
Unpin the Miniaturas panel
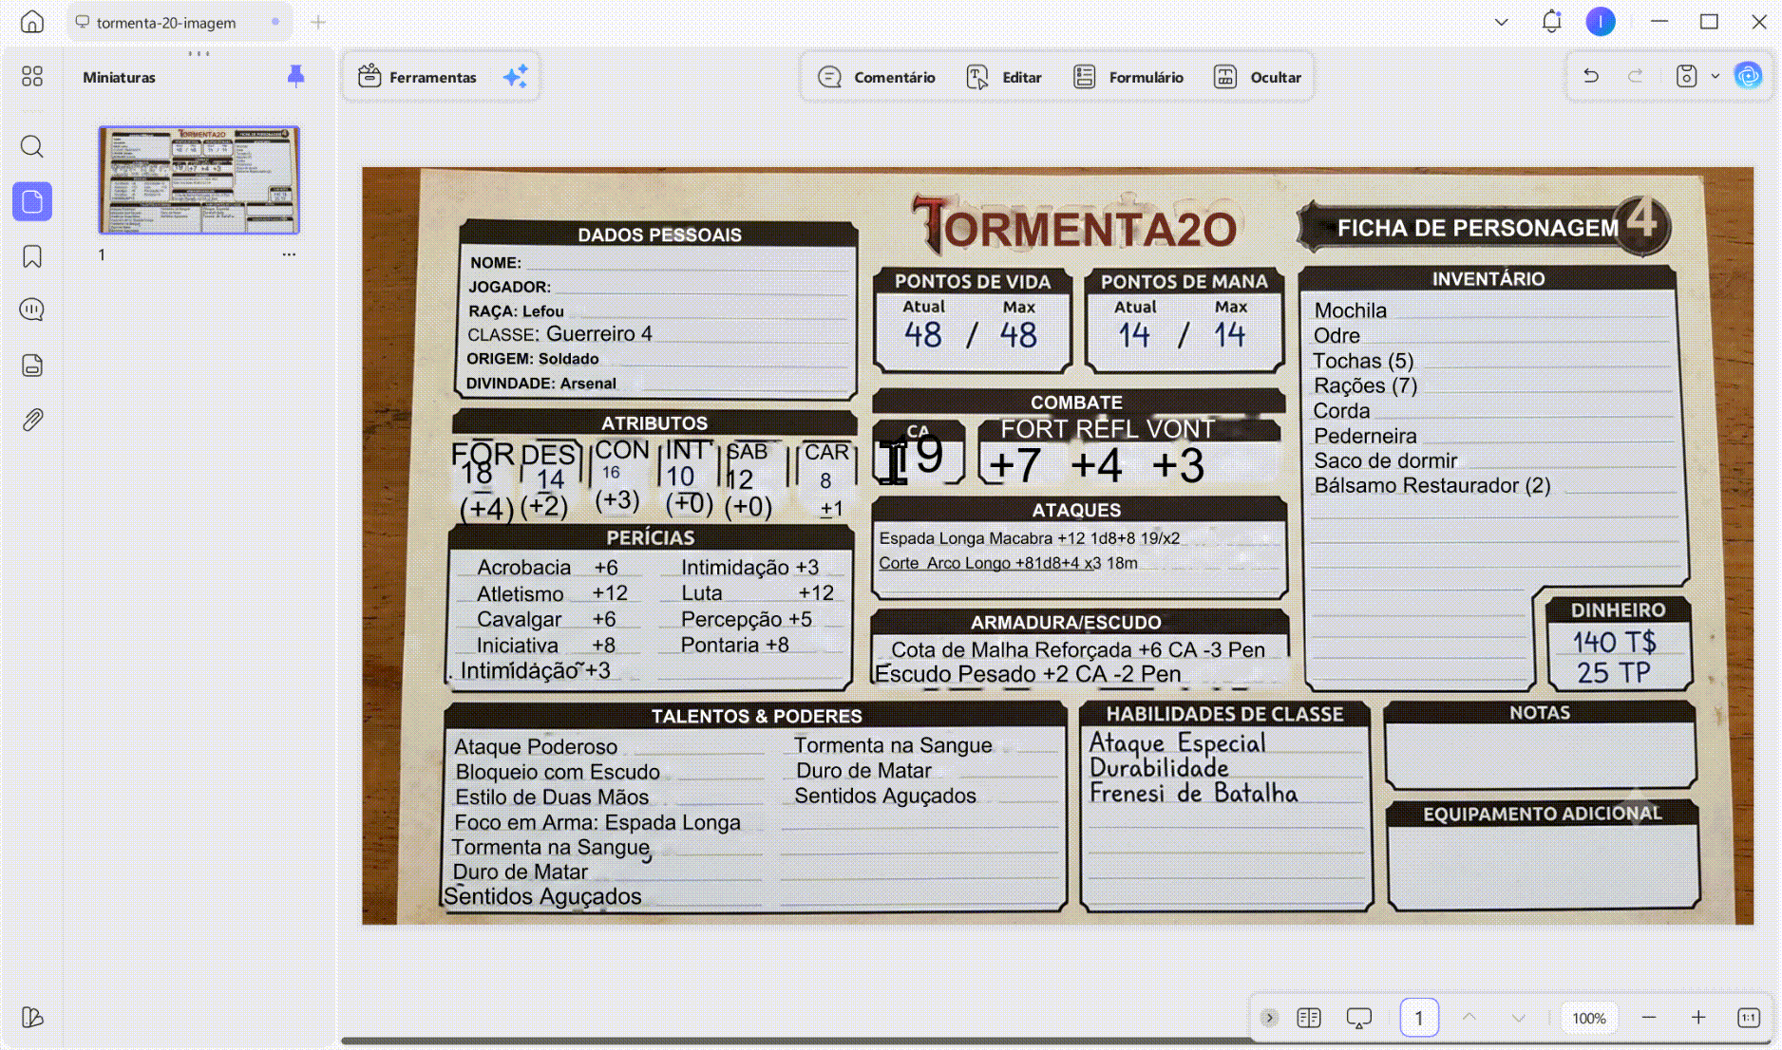point(295,76)
